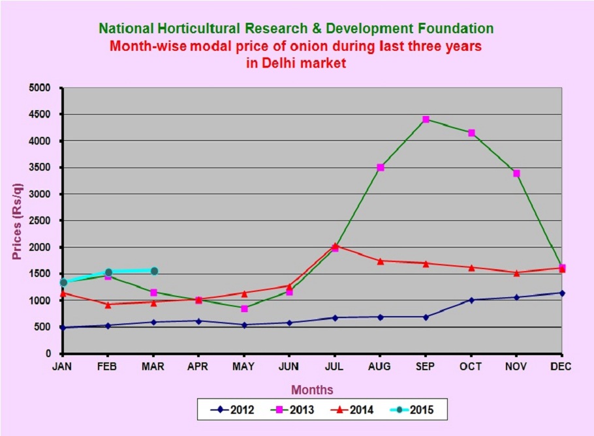This screenshot has height=436, width=594.
Task: Click the 2013 October data marker
Action: coord(471,133)
